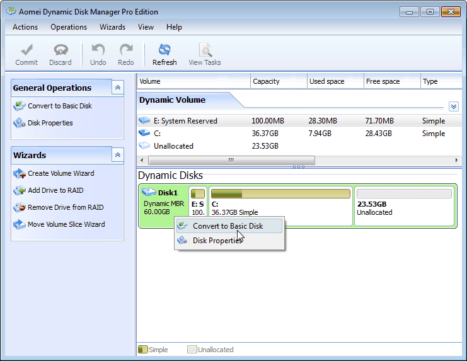Image resolution: width=467 pixels, height=361 pixels.
Task: Click Disk Properties sidebar link
Action: (50, 123)
